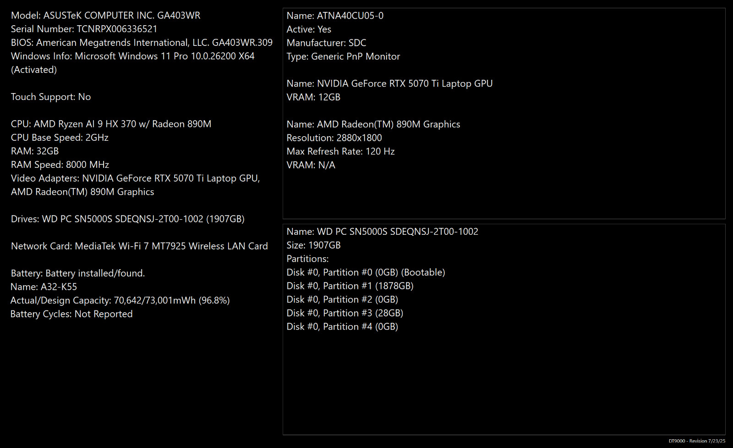
Task: Select the 'Type: Generic PnP Monitor' line
Action: tap(344, 56)
